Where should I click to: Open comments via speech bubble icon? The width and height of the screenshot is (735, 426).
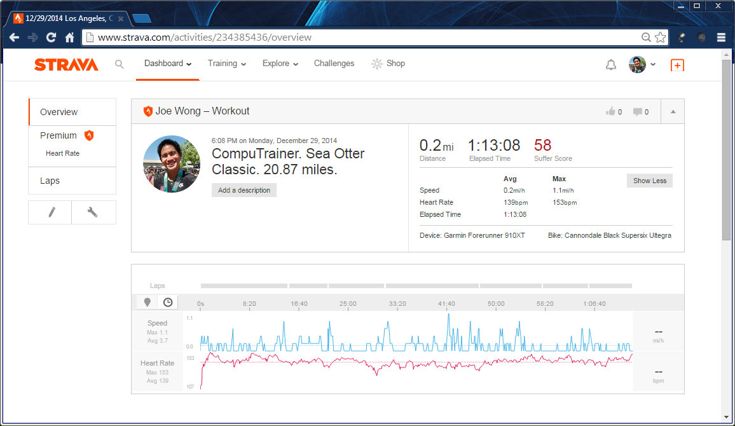638,111
